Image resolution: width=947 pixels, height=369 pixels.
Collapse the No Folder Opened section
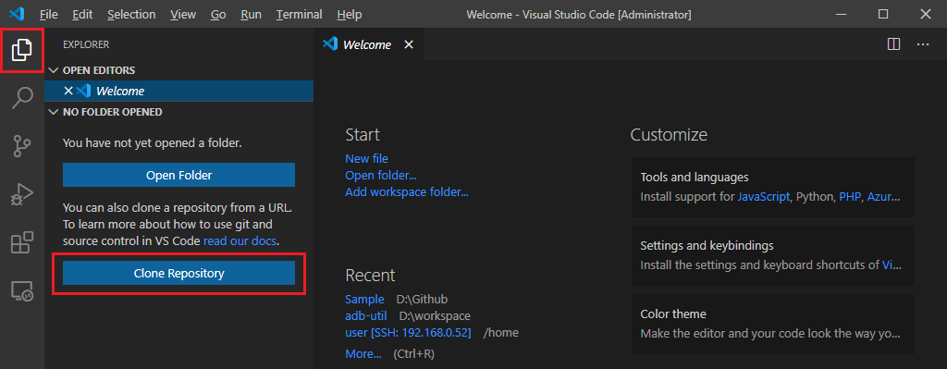(53, 112)
